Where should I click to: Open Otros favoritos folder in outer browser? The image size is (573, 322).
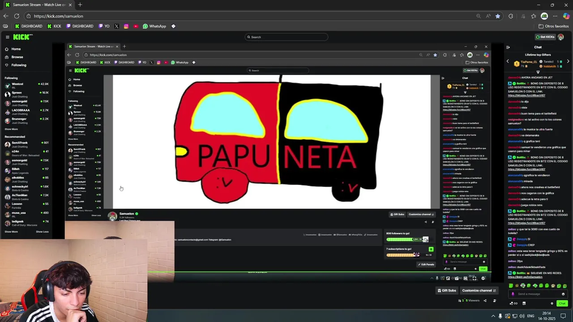coord(553,26)
